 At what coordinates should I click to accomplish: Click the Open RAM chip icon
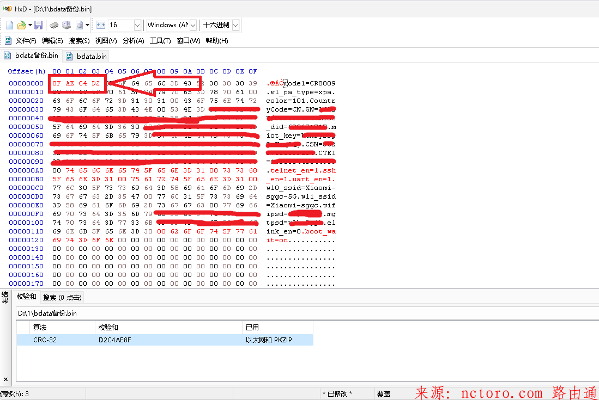pyautogui.click(x=54, y=25)
